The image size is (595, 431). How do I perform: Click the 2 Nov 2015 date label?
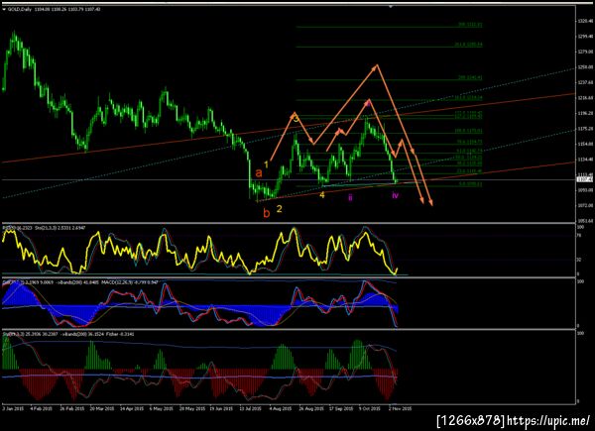coord(400,409)
